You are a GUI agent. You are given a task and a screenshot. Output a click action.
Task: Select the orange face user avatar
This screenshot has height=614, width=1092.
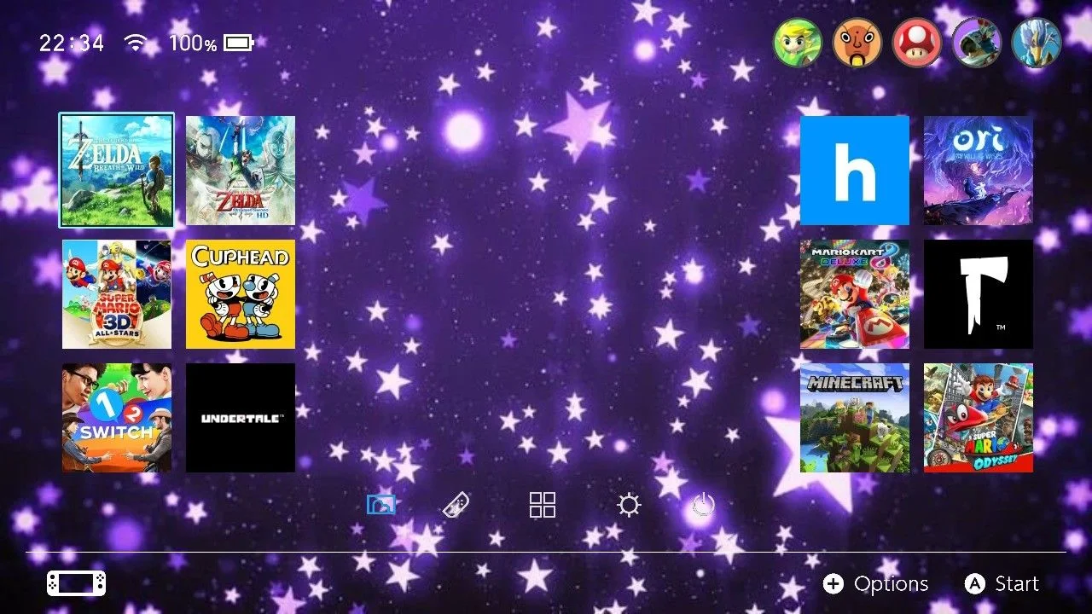[x=857, y=43]
